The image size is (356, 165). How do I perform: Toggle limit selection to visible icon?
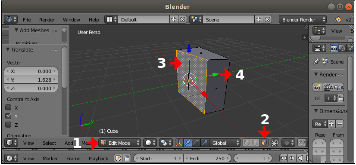click(x=275, y=143)
